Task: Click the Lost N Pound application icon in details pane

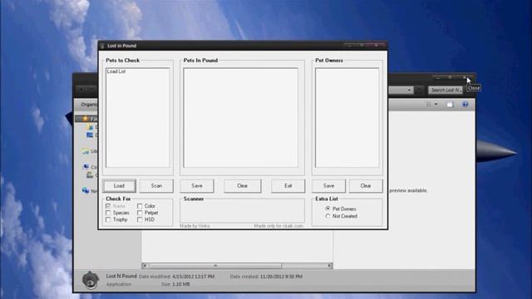Action: point(91,280)
